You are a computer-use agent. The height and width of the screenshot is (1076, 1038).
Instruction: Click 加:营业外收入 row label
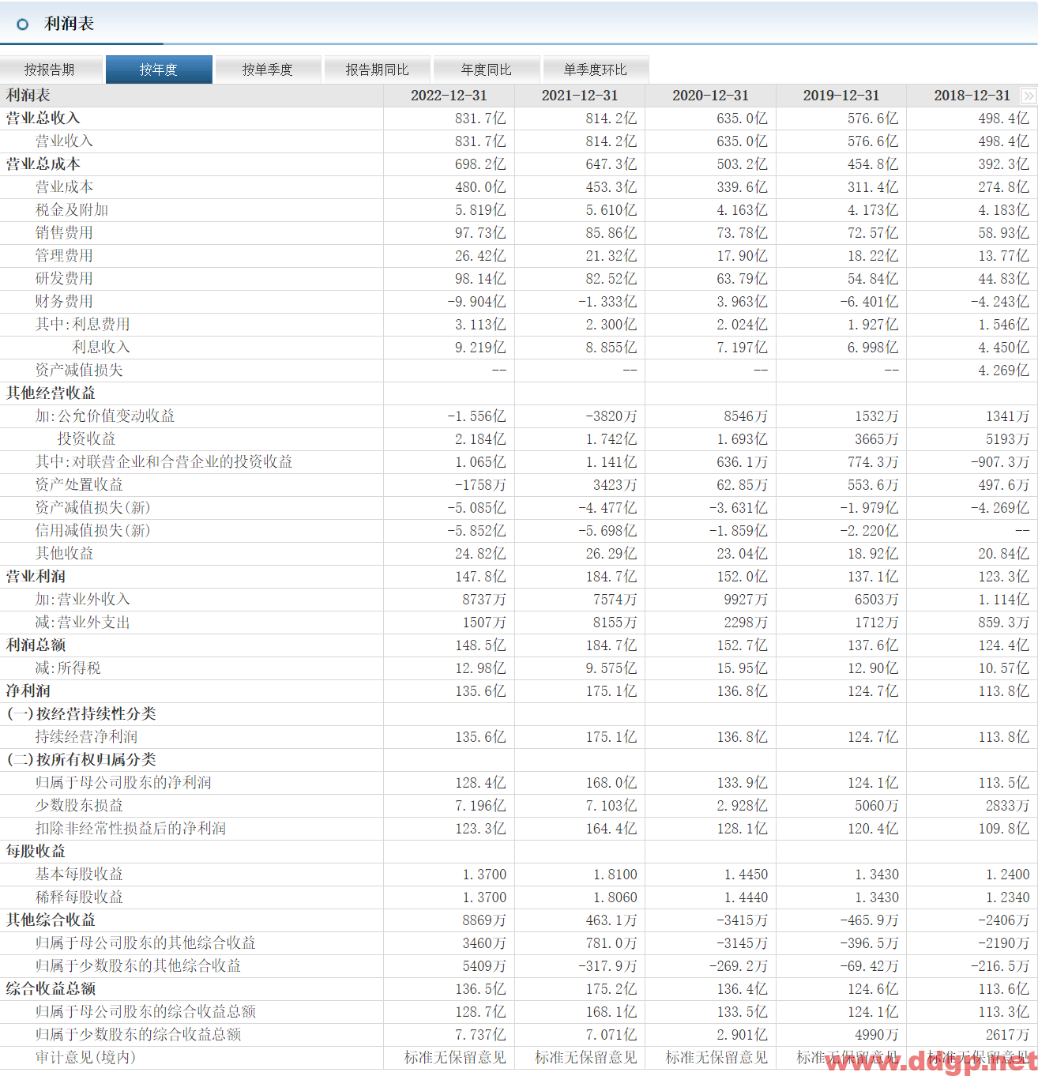pos(82,600)
